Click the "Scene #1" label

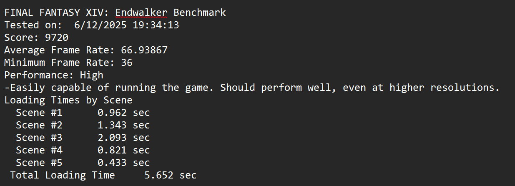tap(39, 113)
